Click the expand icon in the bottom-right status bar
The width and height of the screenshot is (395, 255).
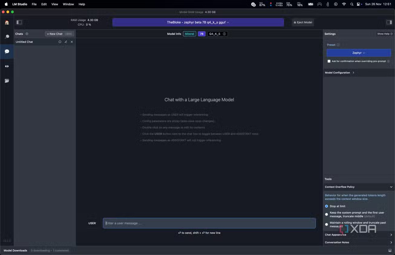[x=390, y=250]
